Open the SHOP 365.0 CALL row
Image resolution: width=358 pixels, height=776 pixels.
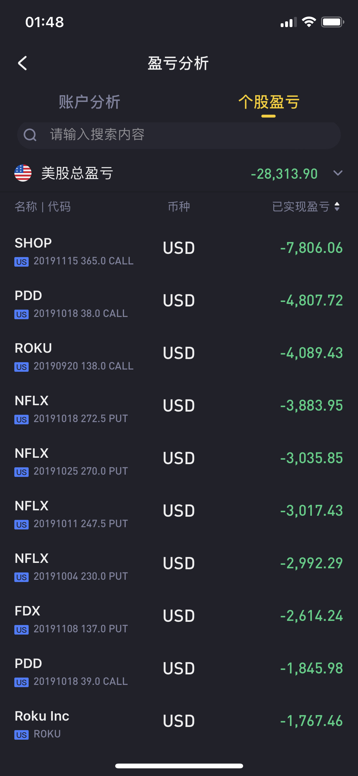click(179, 251)
